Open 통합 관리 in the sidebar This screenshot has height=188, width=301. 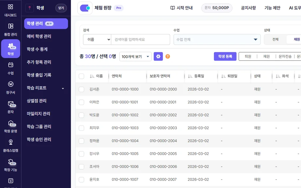point(10,30)
